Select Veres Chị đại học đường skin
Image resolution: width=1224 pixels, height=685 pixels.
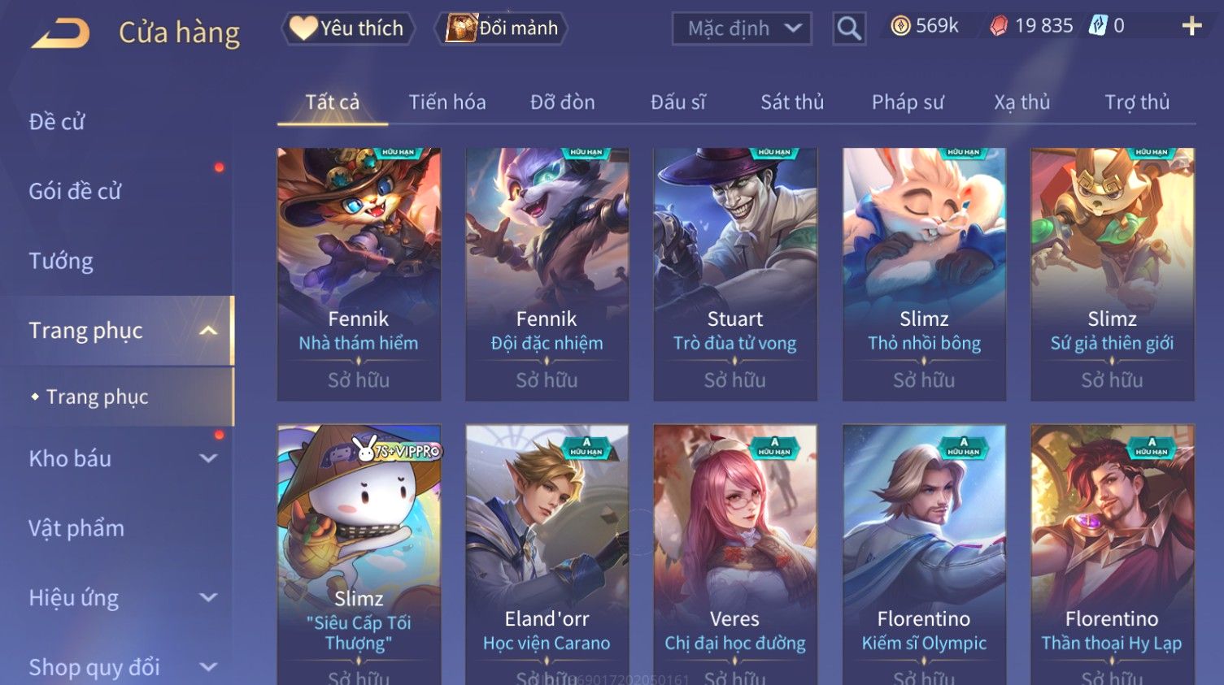[x=735, y=554]
